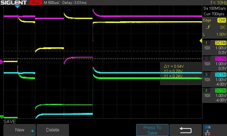Select the channel 4 info panel
The image size is (227, 136).
pos(215,95)
